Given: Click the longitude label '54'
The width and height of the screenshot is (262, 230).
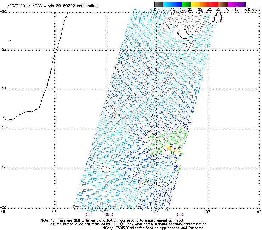Looking at the screenshot, I should (x=156, y=212).
